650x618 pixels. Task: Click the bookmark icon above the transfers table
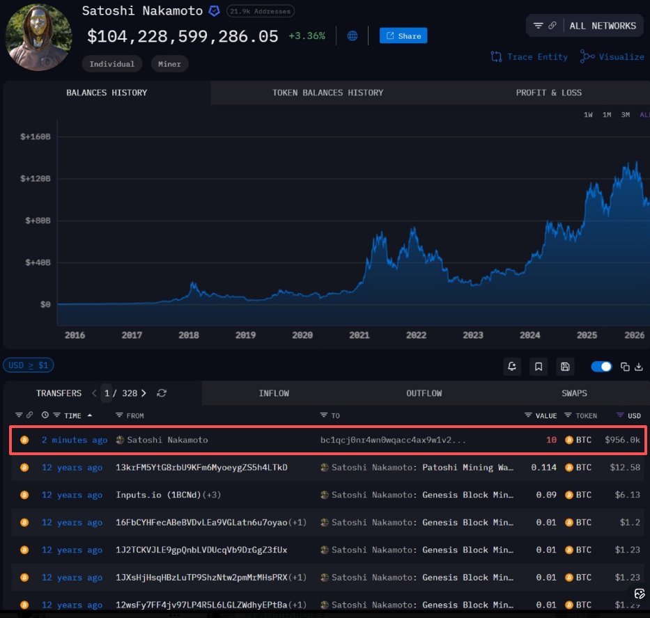[539, 367]
